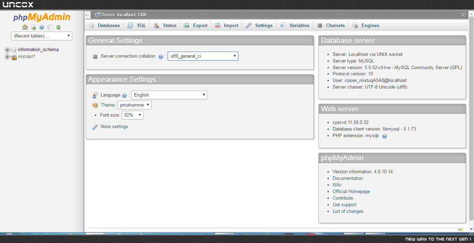Collapse navigation with the left arrow button
The width and height of the screenshot is (474, 243).
click(x=88, y=15)
